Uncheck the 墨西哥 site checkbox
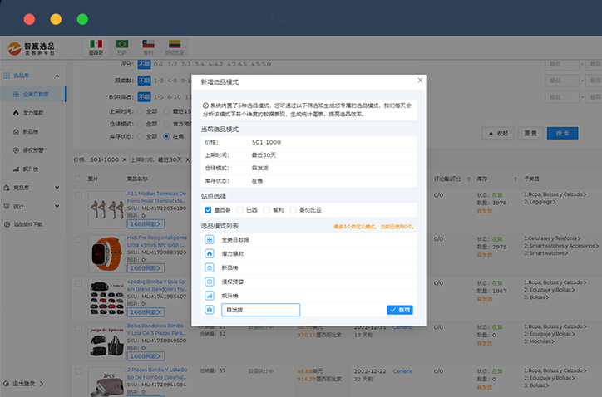Image resolution: width=602 pixels, height=397 pixels. (x=208, y=210)
